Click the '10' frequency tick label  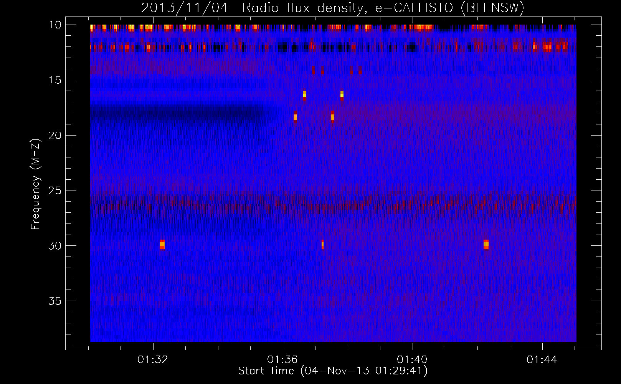point(55,25)
